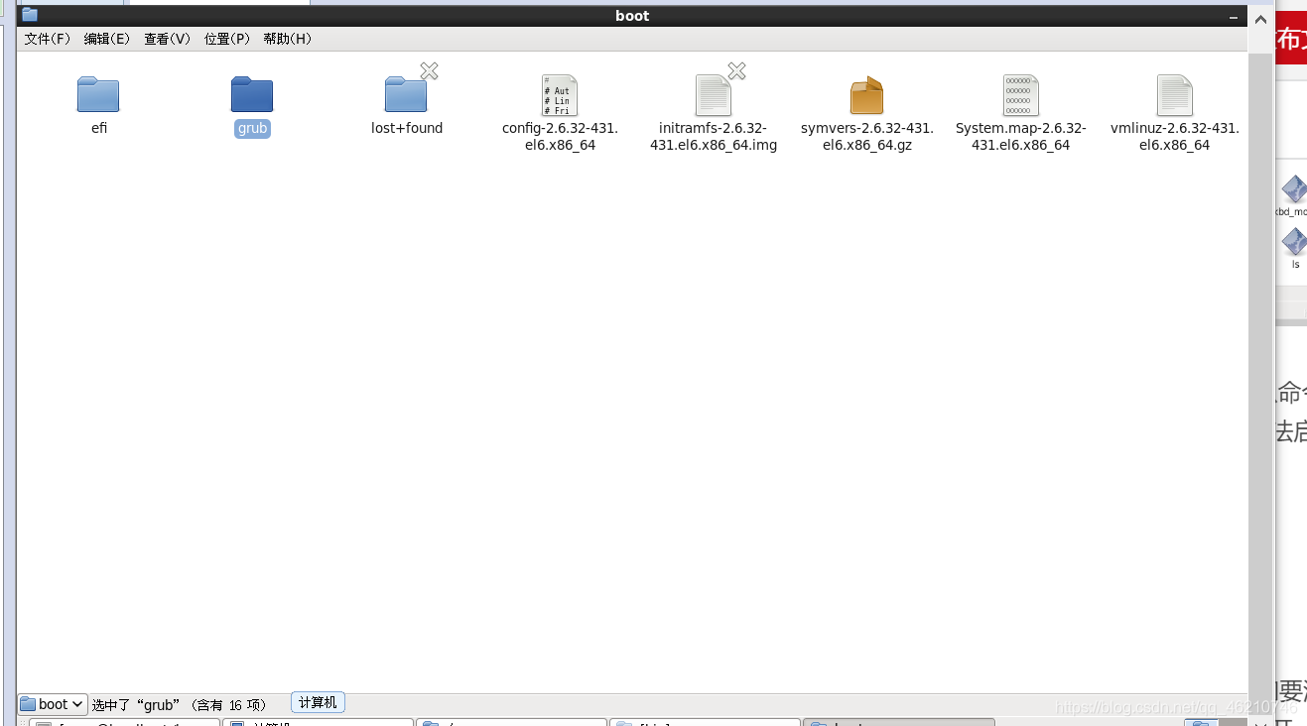
Task: Click the highlighted grub folder name
Action: click(252, 128)
